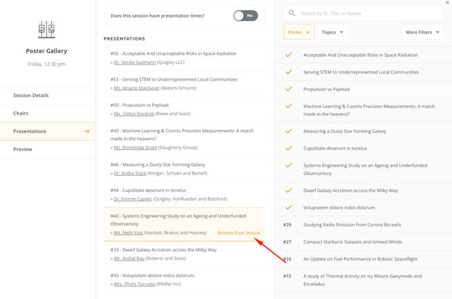The image size is (452, 299).
Task: Open the More Filters dropdown
Action: tap(422, 32)
